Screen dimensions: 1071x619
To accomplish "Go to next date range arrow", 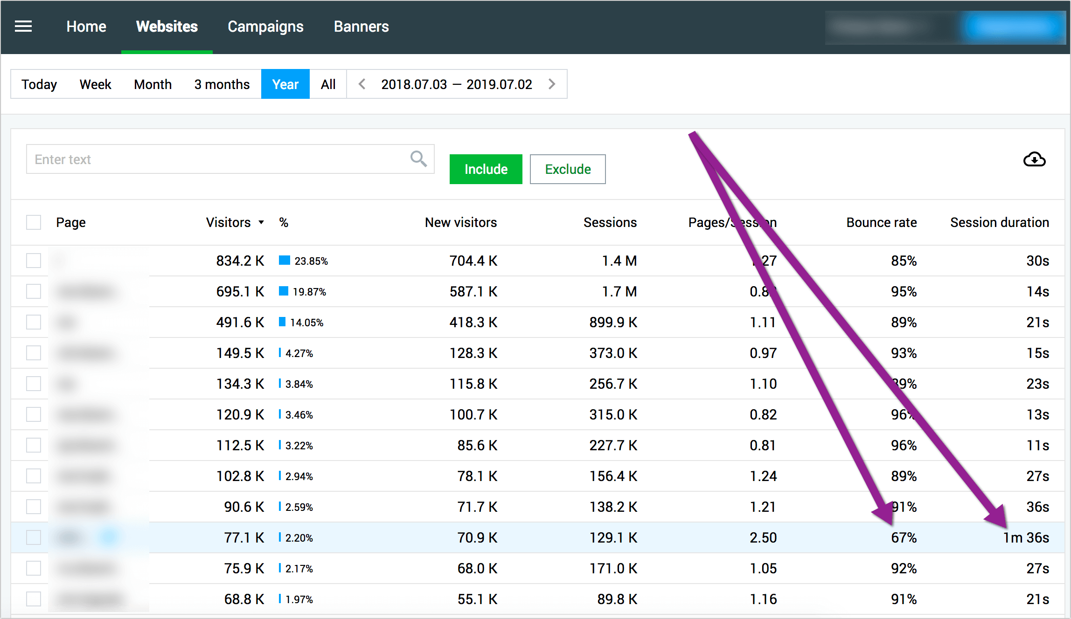I will click(552, 84).
